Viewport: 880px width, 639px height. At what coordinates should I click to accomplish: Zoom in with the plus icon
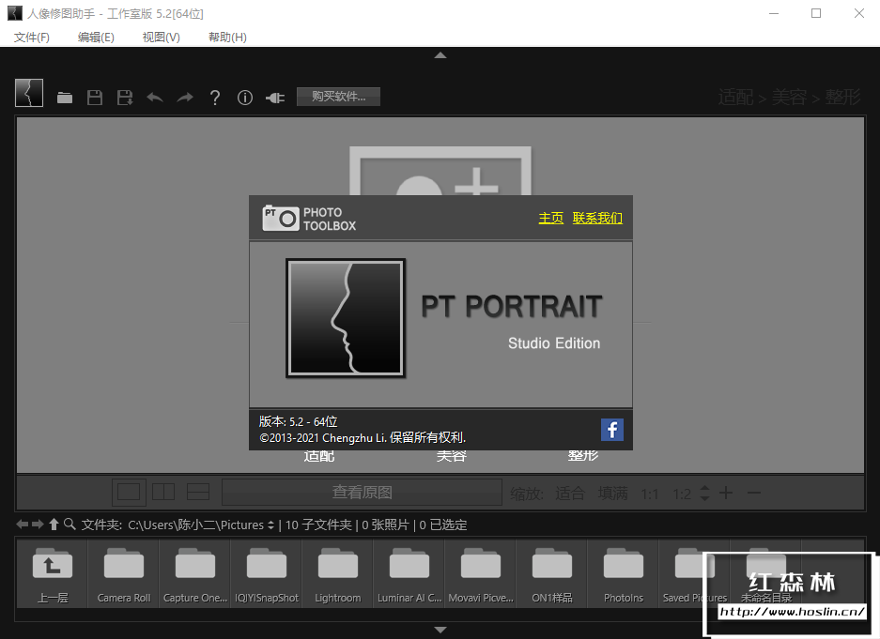[726, 493]
